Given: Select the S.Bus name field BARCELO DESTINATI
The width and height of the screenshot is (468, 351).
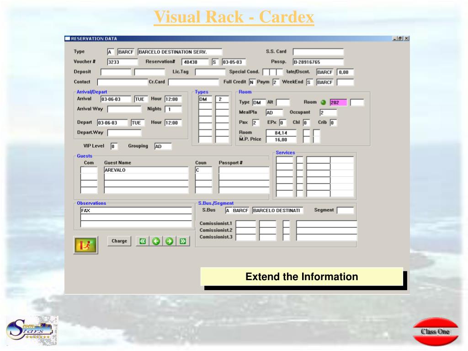Looking at the screenshot, I should point(277,210).
